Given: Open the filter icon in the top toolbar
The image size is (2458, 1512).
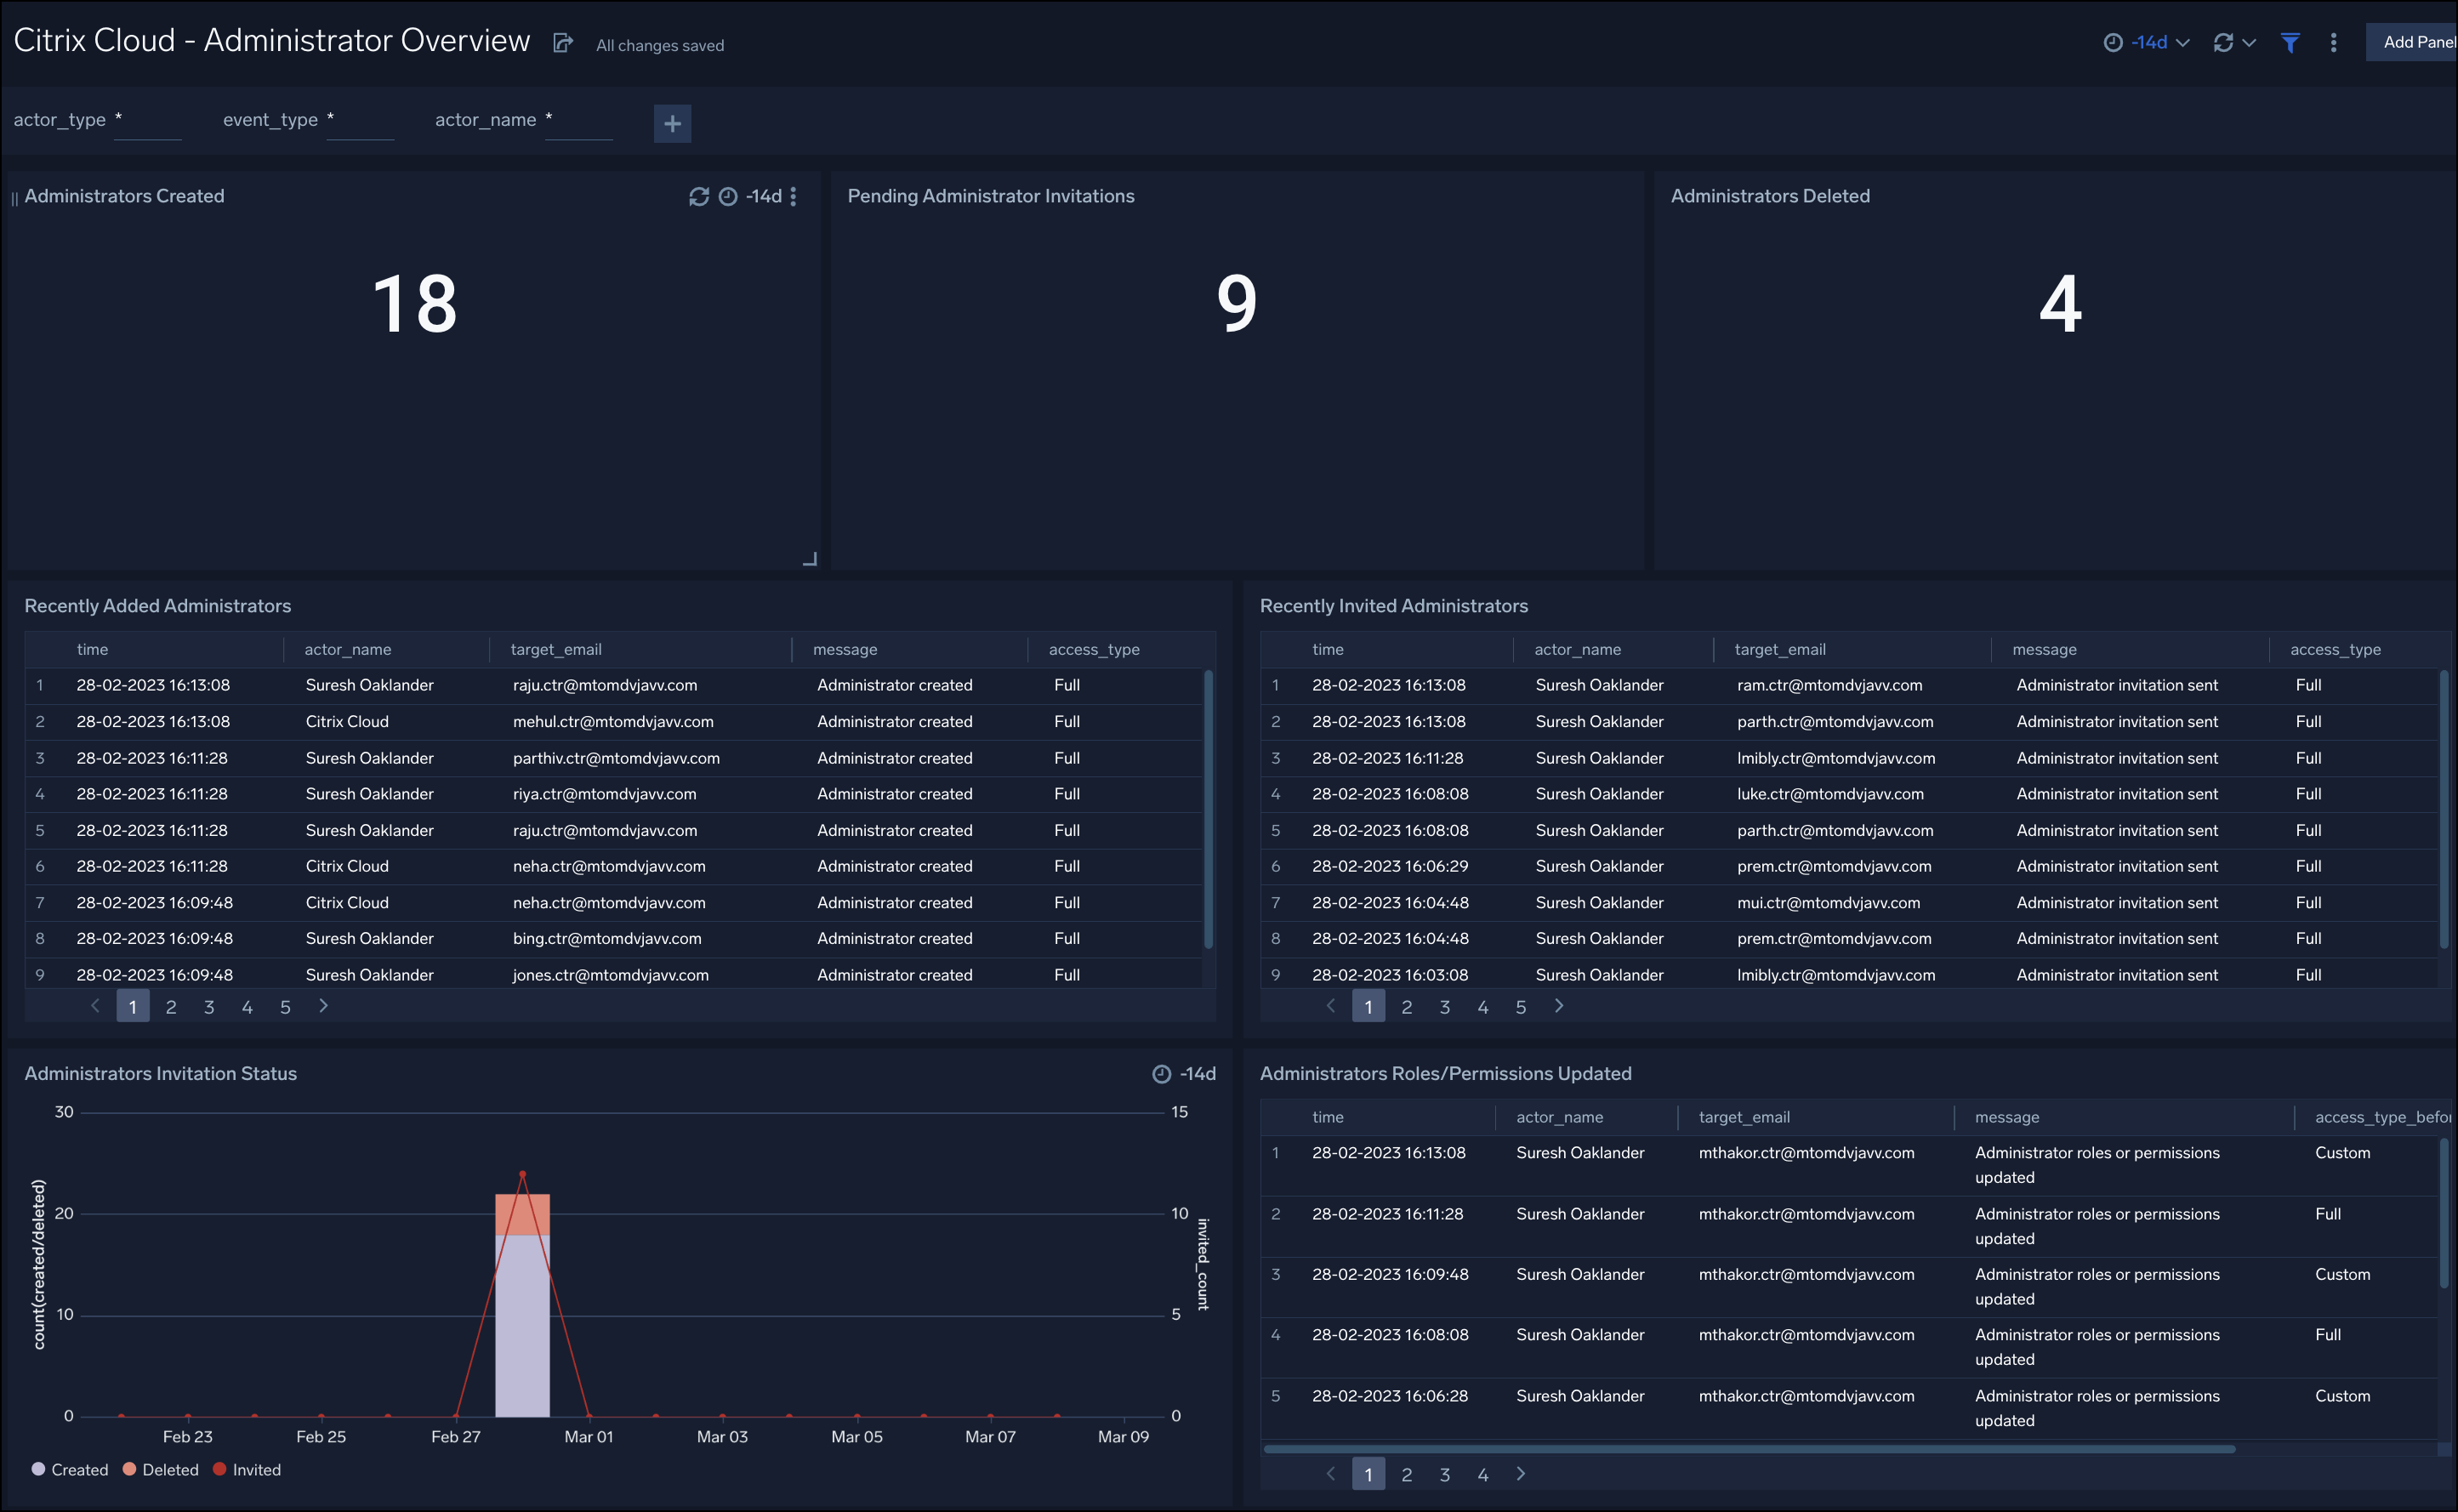Looking at the screenshot, I should click(x=2290, y=42).
